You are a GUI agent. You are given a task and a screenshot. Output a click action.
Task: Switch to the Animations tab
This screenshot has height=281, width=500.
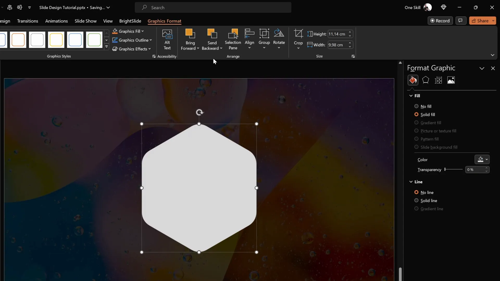57,21
